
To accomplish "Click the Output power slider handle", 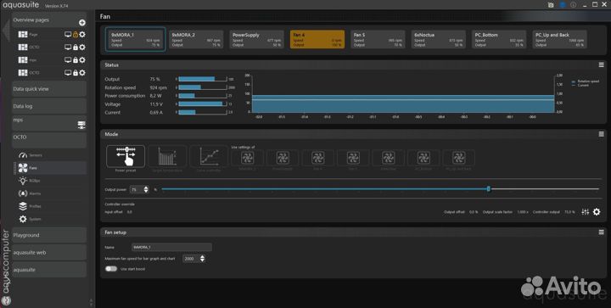I will click(x=489, y=189).
